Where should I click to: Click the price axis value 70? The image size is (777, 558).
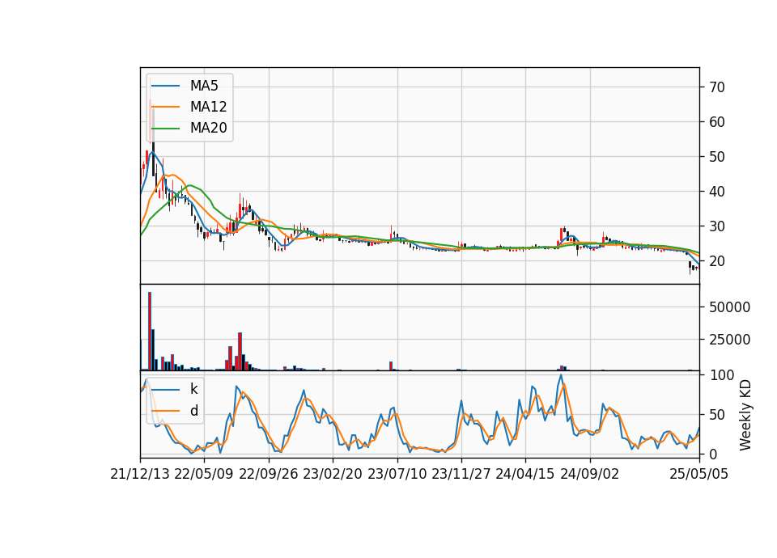click(716, 87)
